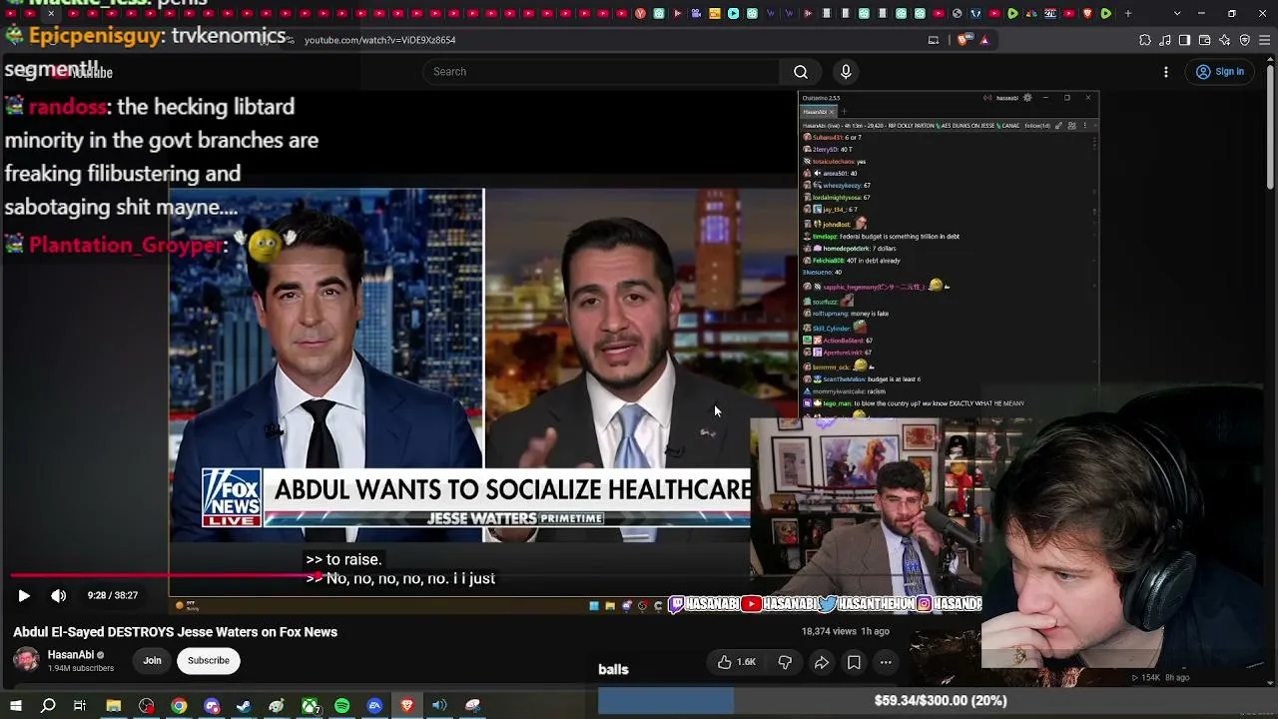Open Chatterino settings gear icon
This screenshot has height=719, width=1278.
point(1027,98)
